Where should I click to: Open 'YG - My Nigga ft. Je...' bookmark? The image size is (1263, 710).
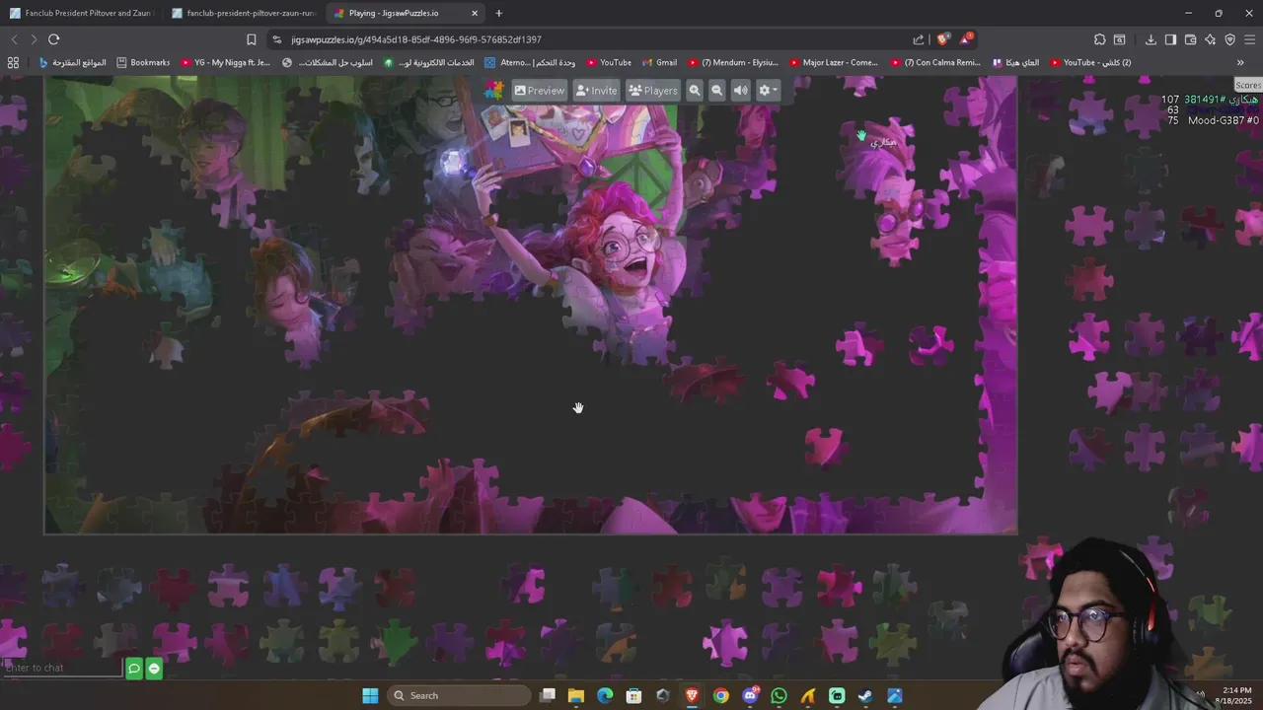[225, 62]
